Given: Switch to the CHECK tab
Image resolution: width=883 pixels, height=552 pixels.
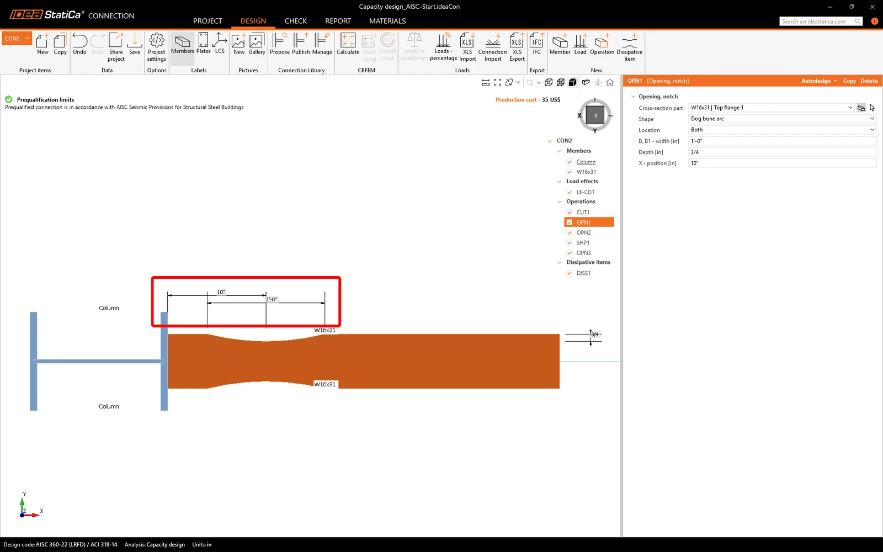Looking at the screenshot, I should tap(296, 21).
